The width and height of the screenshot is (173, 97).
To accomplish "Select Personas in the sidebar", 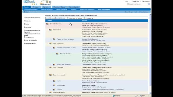I will pyautogui.click(x=28, y=27).
